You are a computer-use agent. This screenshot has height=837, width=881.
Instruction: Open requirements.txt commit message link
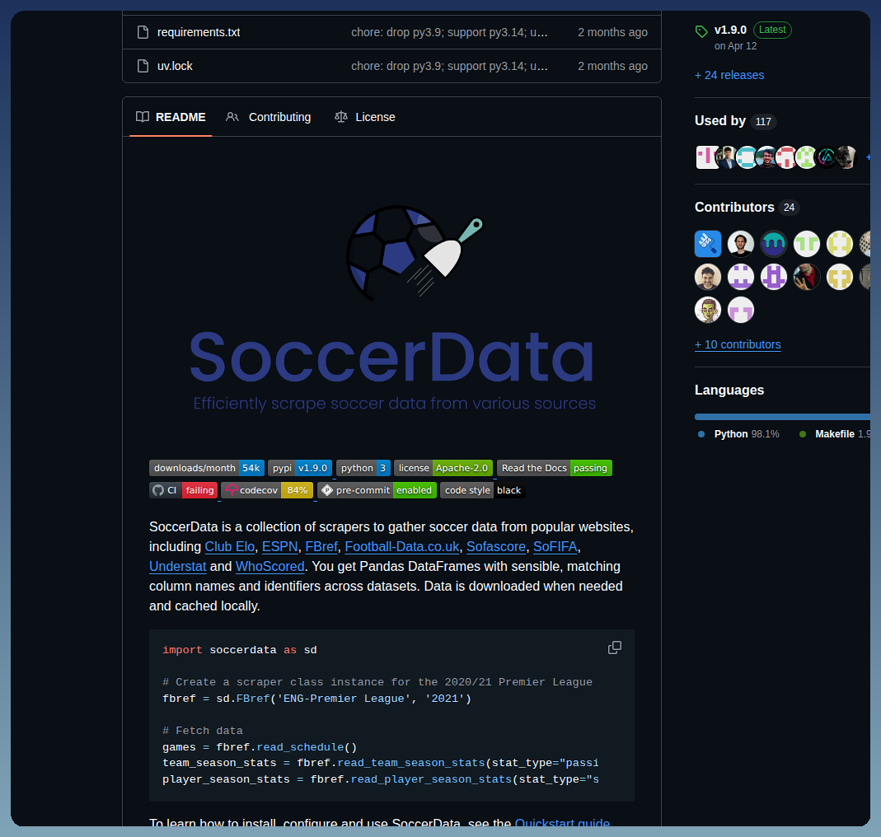click(x=449, y=33)
